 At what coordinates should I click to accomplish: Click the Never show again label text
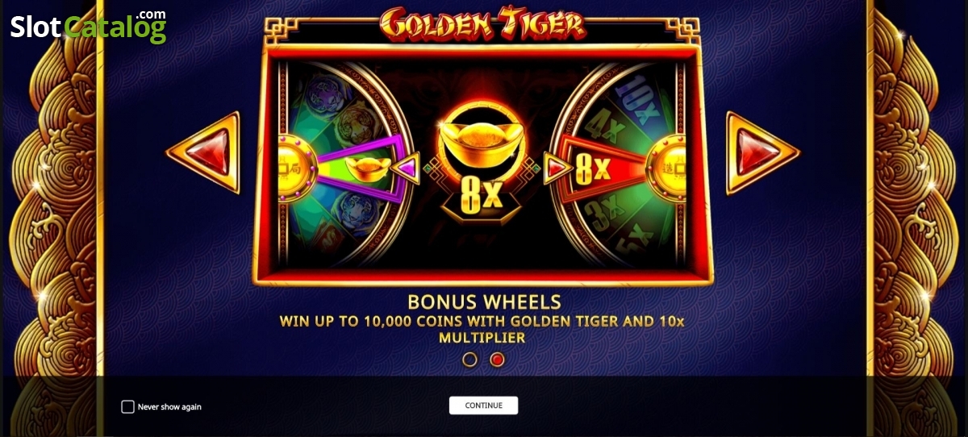169,407
